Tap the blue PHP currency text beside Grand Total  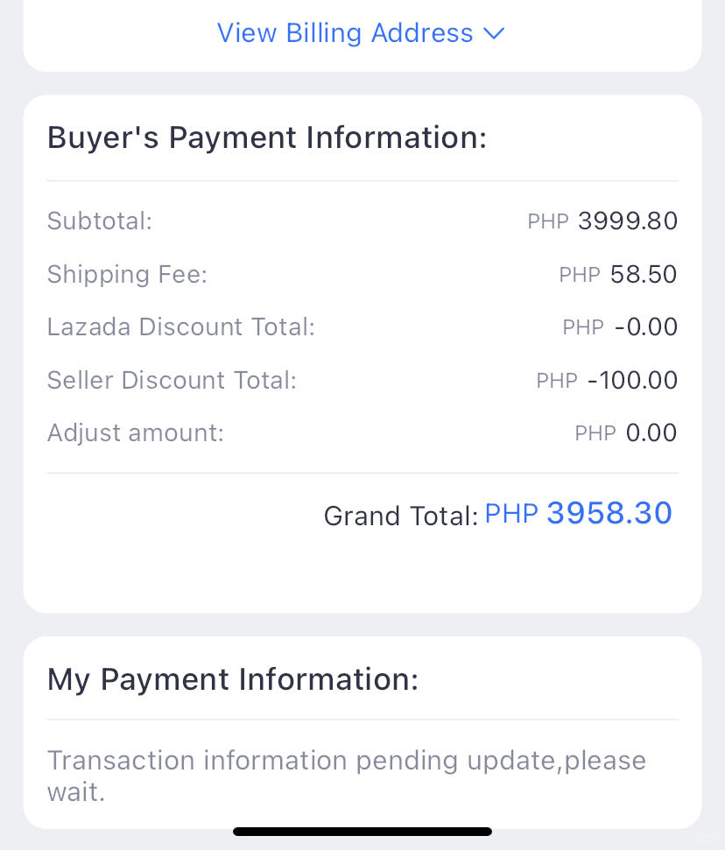point(511,513)
